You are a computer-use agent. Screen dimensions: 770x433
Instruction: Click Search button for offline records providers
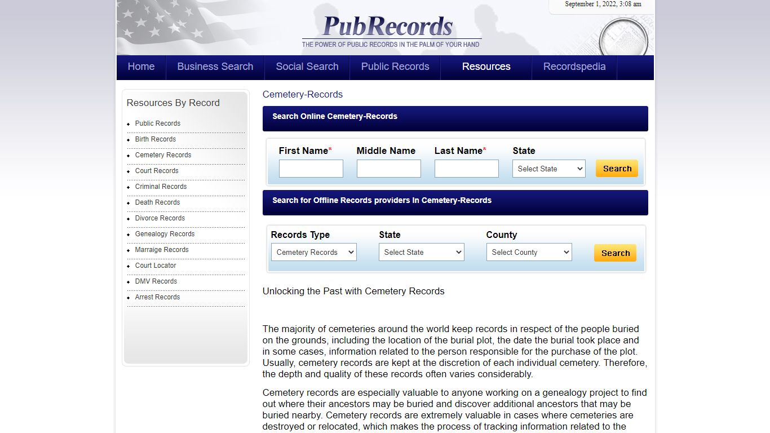616,253
